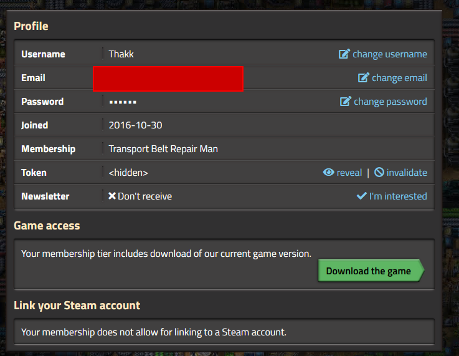Click the red redacted email box
This screenshot has height=356, width=459.
point(168,79)
